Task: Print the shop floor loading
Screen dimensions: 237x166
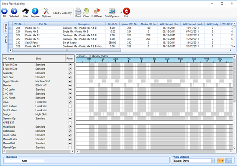Action: point(78,11)
